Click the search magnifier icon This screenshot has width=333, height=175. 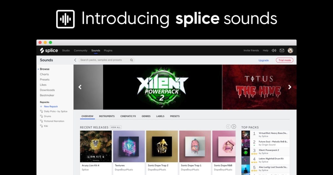click(x=131, y=60)
